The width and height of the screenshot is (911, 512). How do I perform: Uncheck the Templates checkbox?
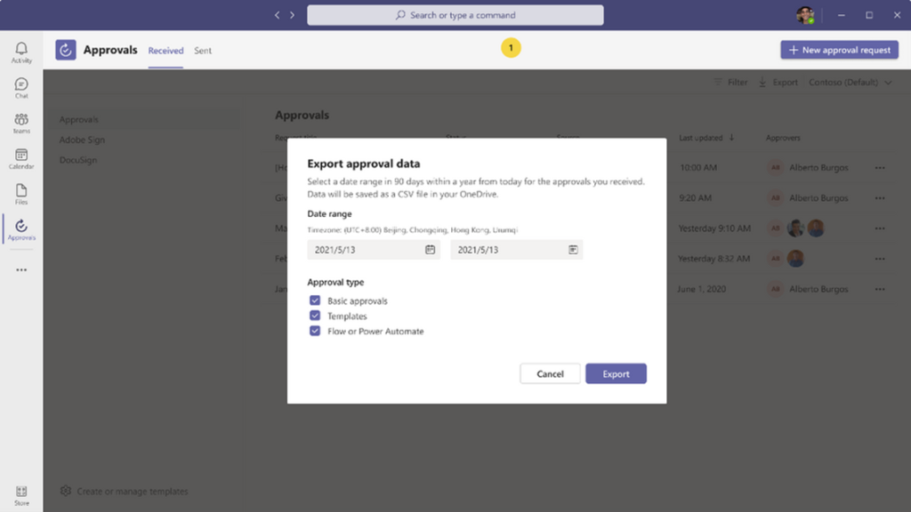[x=315, y=316]
